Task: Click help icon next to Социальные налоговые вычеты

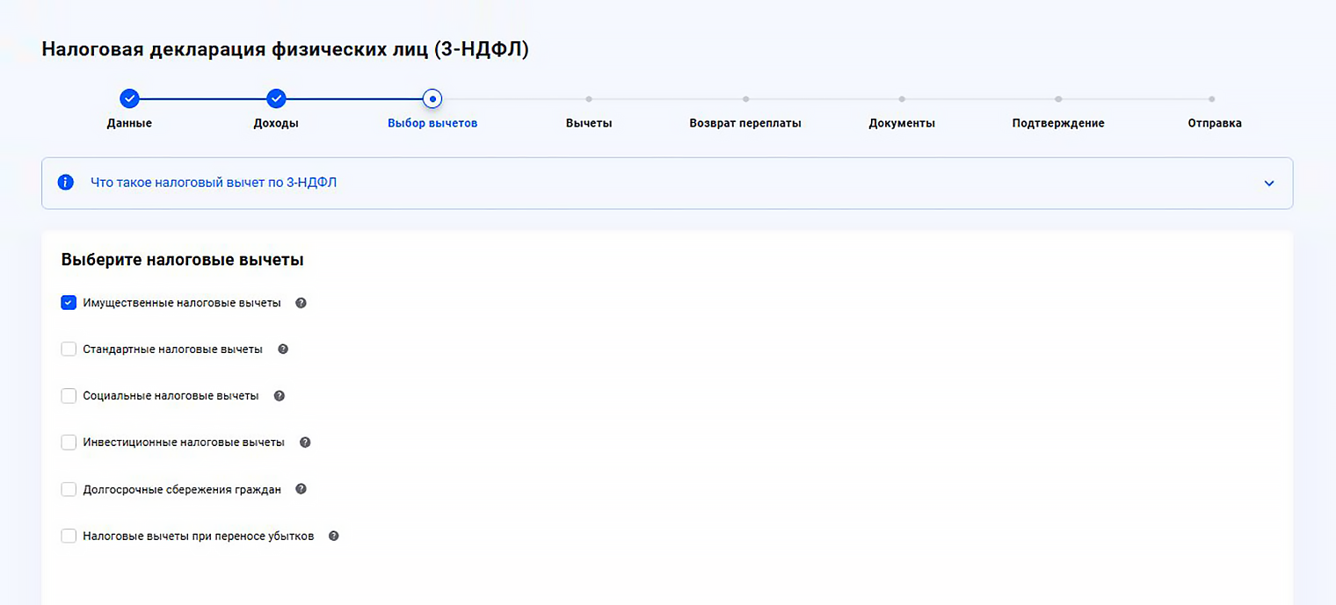Action: tap(280, 396)
